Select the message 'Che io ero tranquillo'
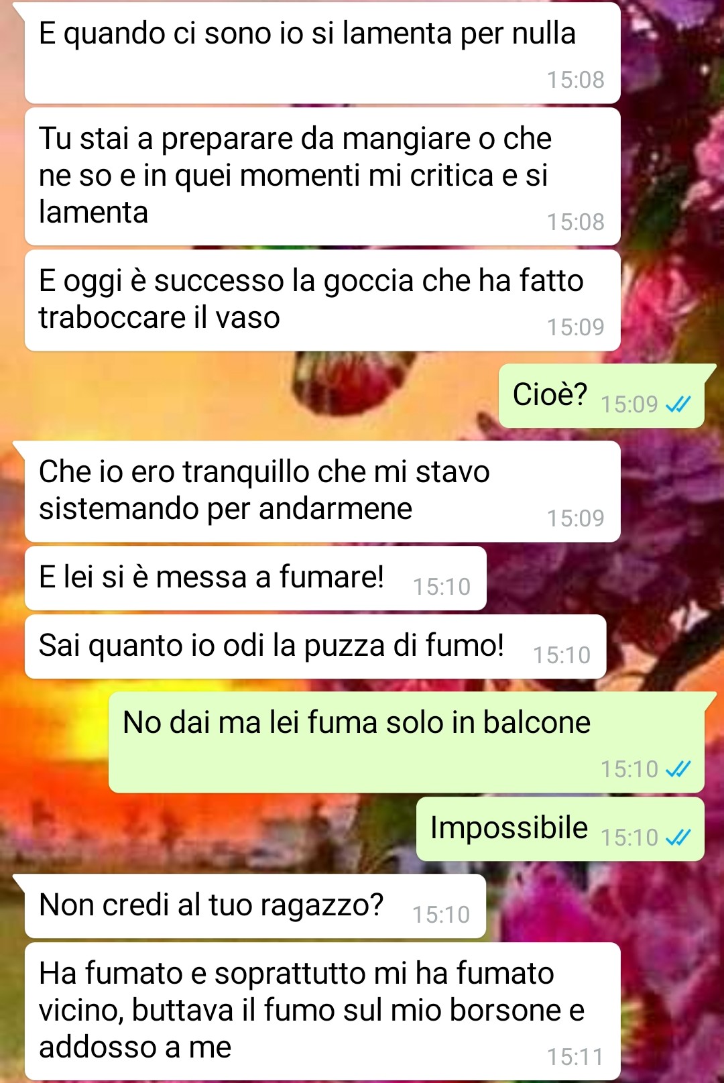The image size is (724, 1083). (322, 492)
